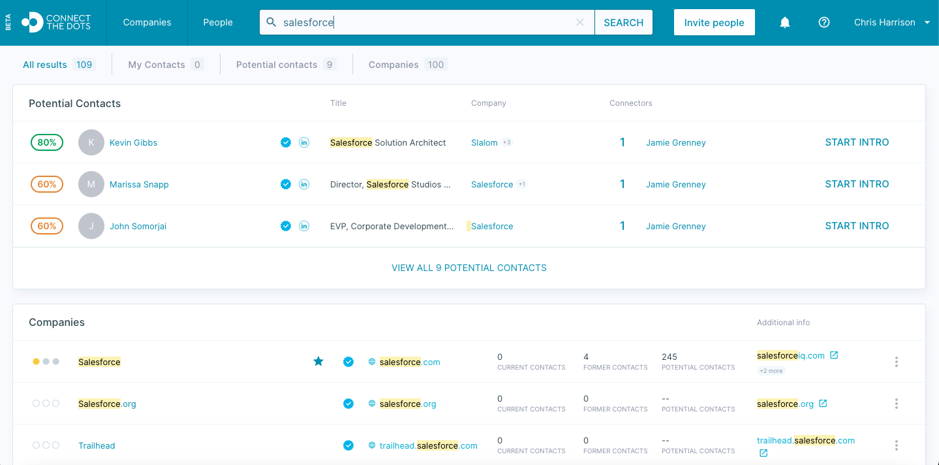
Task: Visit salesforce.com website link
Action: [410, 362]
